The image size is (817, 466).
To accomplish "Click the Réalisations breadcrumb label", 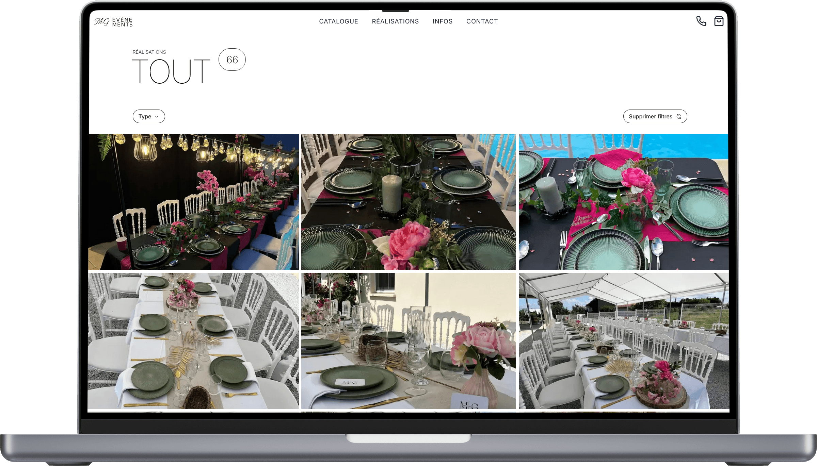I will 149,52.
